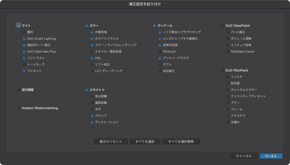This screenshot has width=290, height=165.
Task: Uncheck the コントラスト checkbox
Action: coord(24,58)
